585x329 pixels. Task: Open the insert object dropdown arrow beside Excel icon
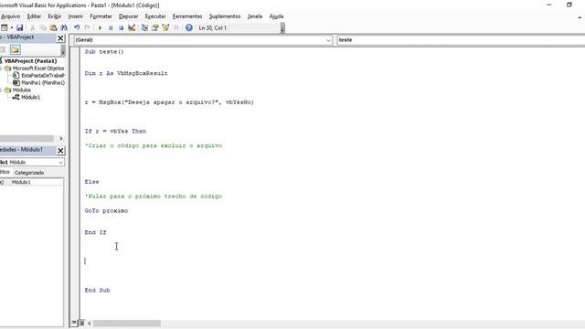[12, 28]
